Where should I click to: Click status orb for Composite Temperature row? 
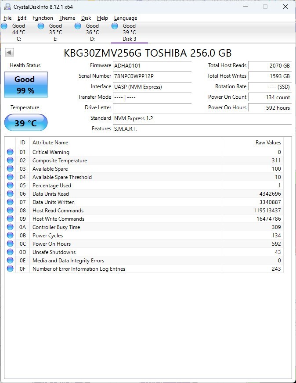[x=10, y=160]
